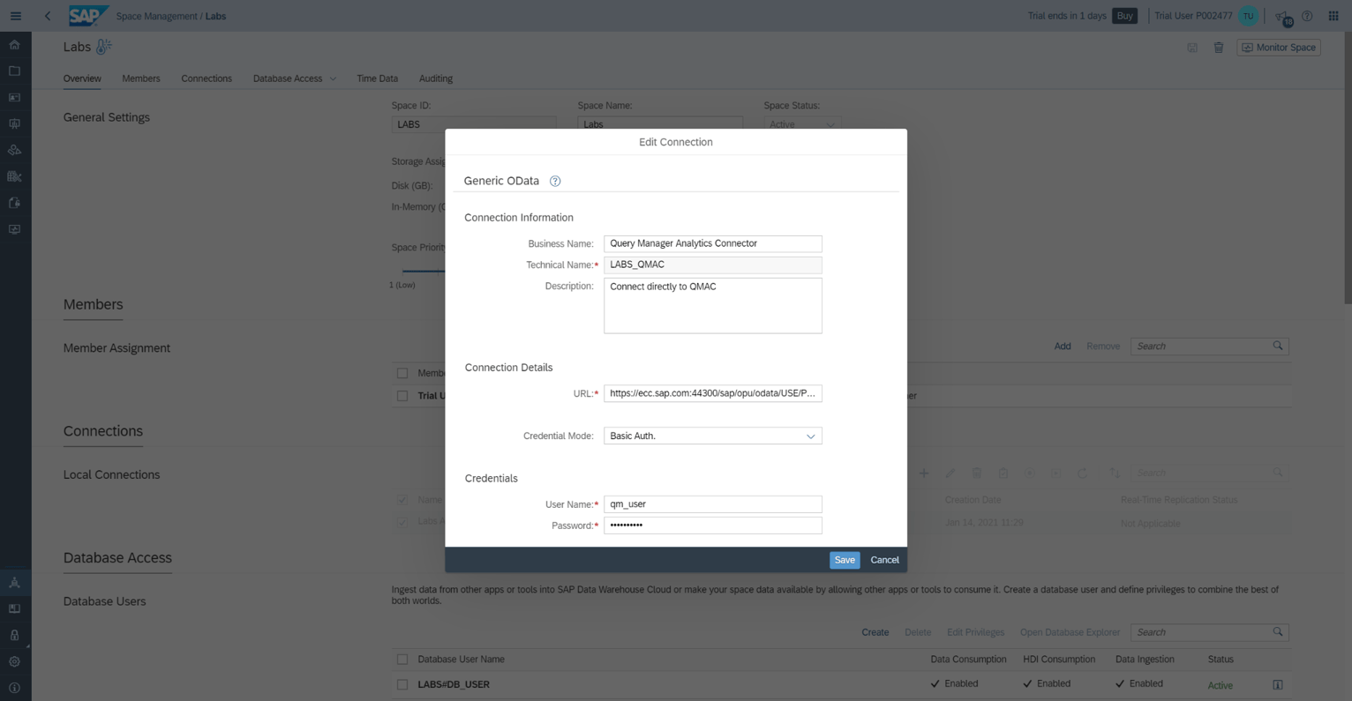Open the navigation sidebar hamburger menu
Viewport: 1352px width, 701px height.
pos(15,16)
